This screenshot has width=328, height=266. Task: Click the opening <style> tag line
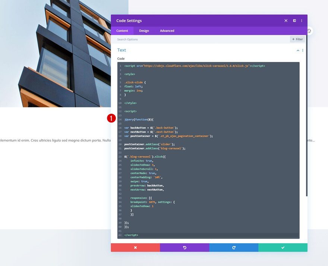(x=130, y=74)
